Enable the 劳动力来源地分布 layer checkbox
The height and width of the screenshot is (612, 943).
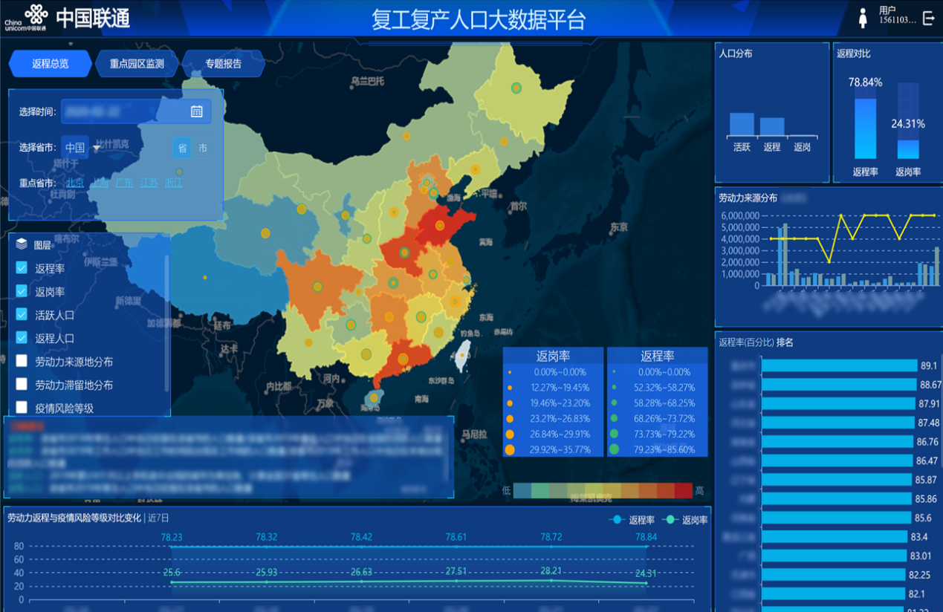(x=22, y=362)
